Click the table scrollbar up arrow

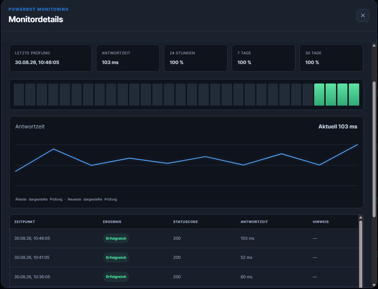tap(361, 218)
